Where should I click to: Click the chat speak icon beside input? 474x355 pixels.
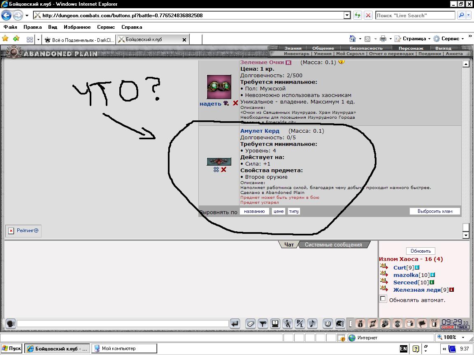(x=11, y=324)
